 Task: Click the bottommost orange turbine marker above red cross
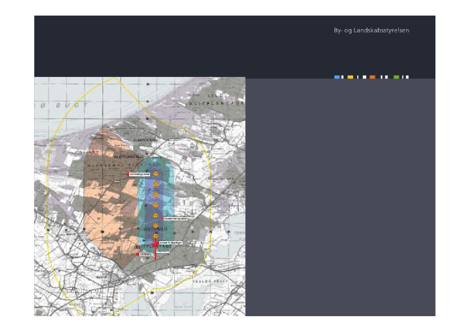pyautogui.click(x=156, y=236)
